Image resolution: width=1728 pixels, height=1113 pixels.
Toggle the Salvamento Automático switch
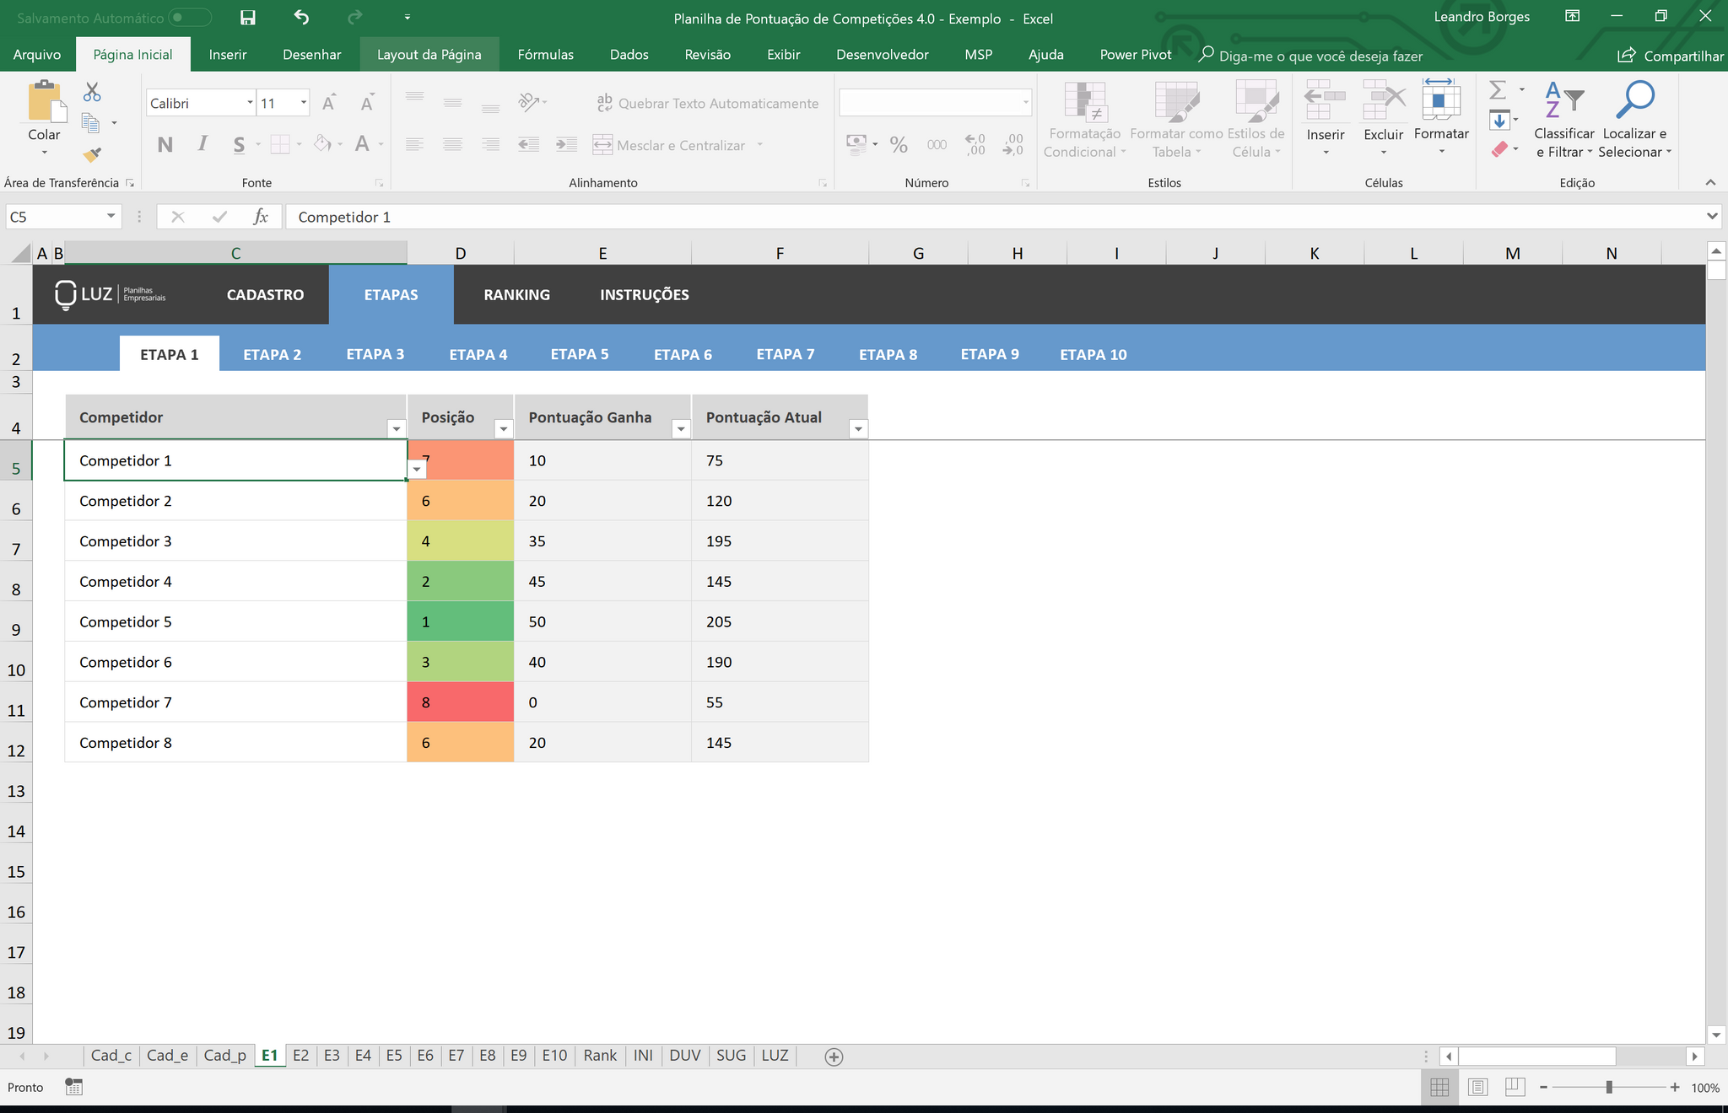coord(189,18)
